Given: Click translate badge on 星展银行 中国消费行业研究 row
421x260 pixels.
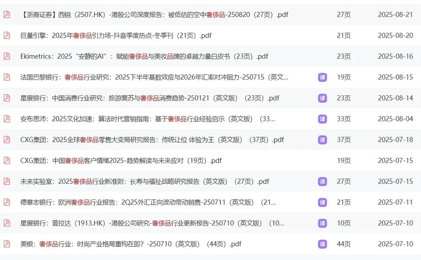Looking at the screenshot, I should 322,98.
